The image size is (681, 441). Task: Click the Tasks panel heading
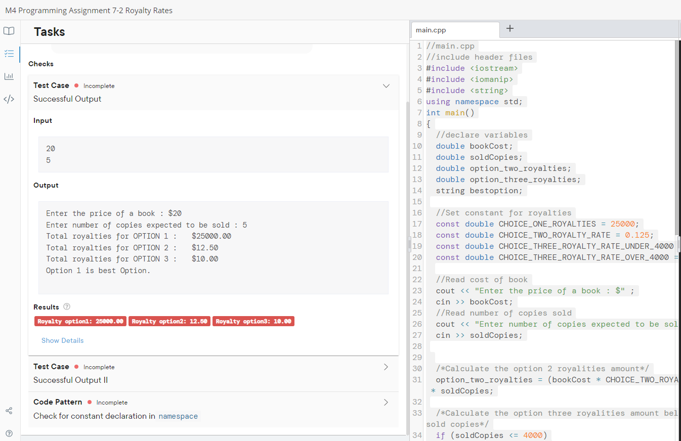pyautogui.click(x=50, y=32)
